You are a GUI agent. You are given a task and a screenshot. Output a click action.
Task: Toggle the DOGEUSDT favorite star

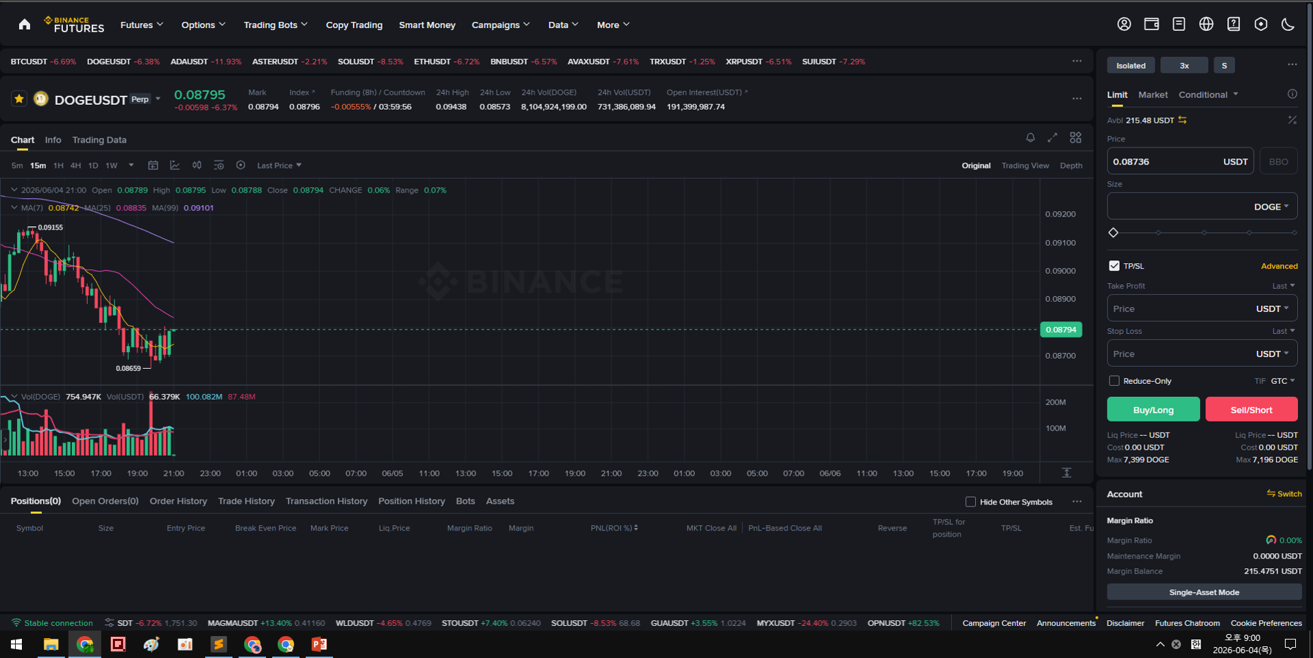coord(19,99)
